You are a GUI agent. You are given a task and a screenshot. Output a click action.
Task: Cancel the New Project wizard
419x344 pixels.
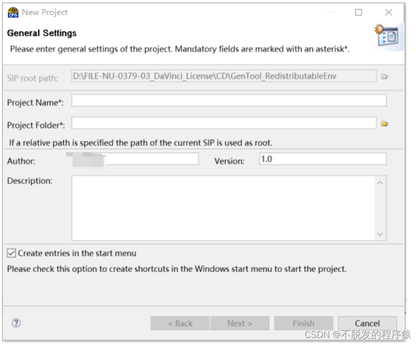[x=368, y=323]
